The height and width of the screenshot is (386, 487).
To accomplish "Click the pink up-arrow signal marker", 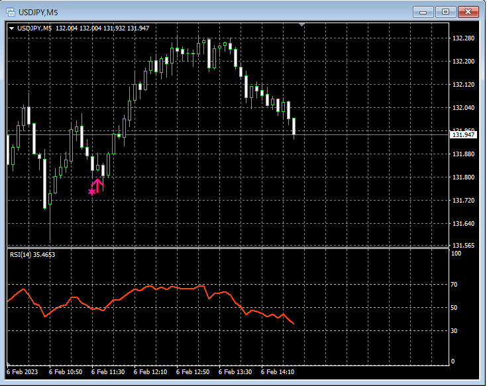I will (97, 185).
